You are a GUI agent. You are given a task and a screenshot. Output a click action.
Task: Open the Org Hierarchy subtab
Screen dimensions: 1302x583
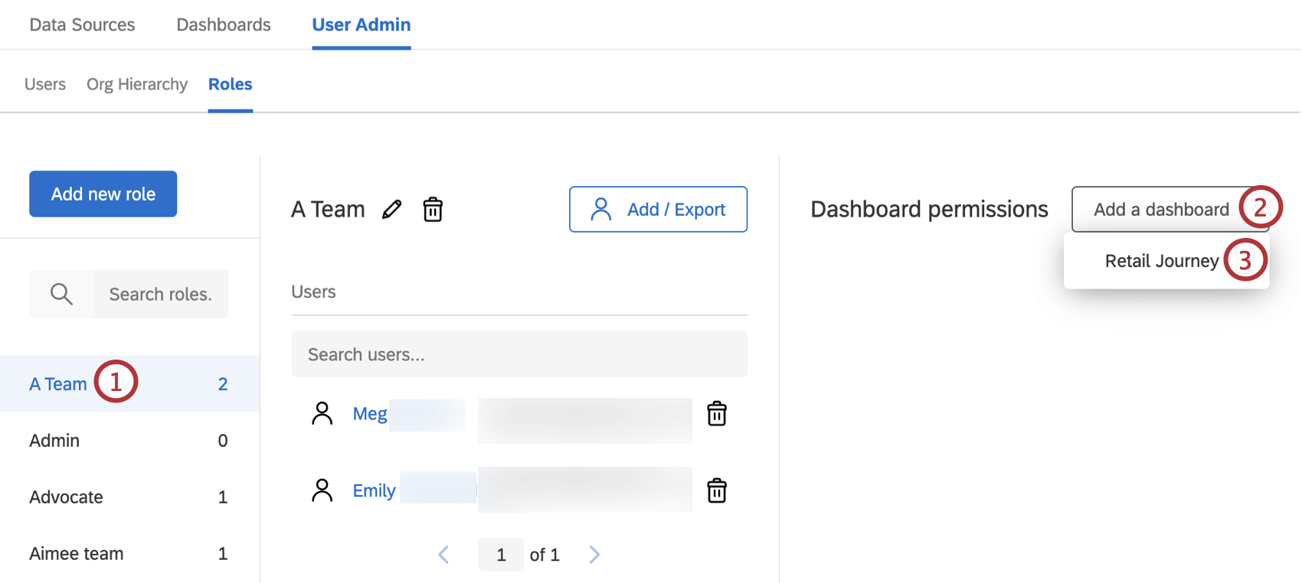(137, 84)
